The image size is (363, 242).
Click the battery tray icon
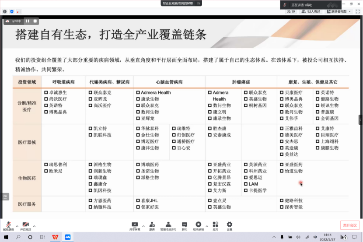click(x=290, y=237)
